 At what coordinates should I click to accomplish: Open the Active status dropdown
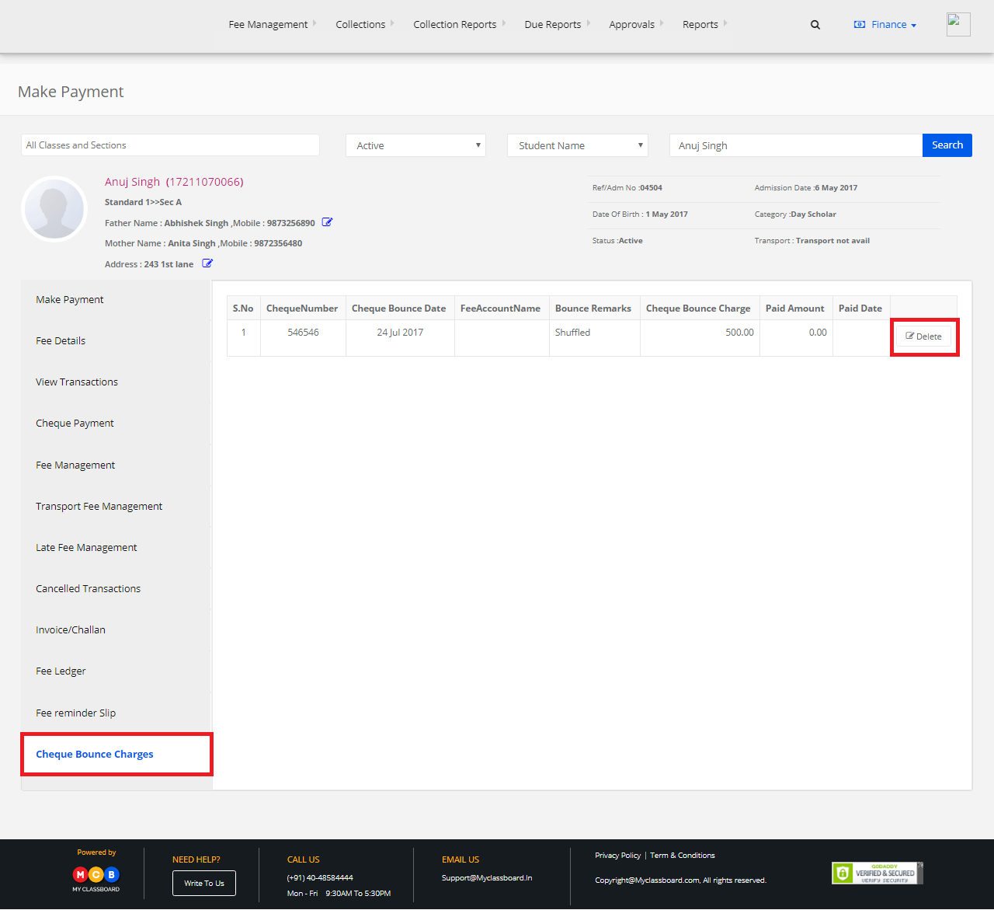click(x=416, y=145)
